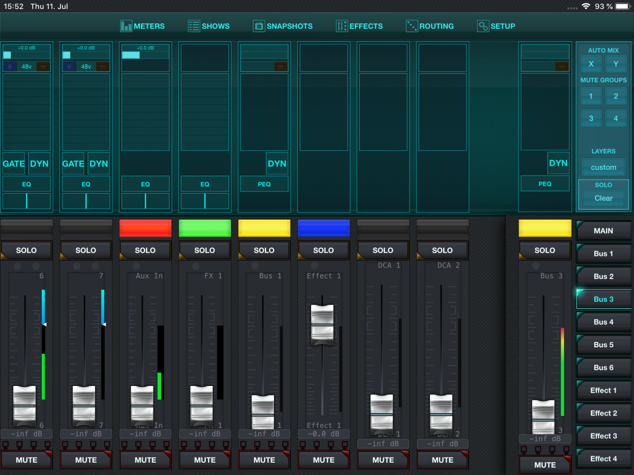Open the GATE section of channel 6

14,164
